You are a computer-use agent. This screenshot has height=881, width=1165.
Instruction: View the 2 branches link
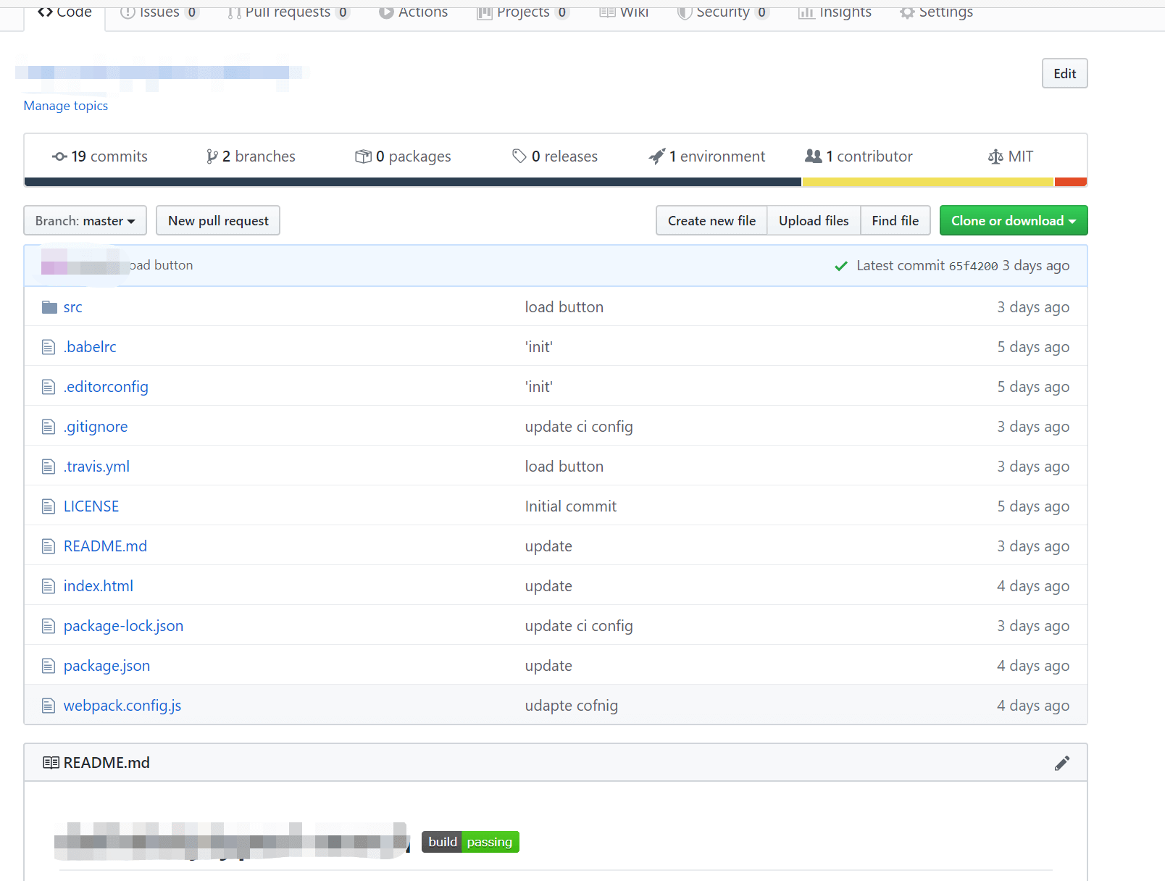pyautogui.click(x=251, y=156)
